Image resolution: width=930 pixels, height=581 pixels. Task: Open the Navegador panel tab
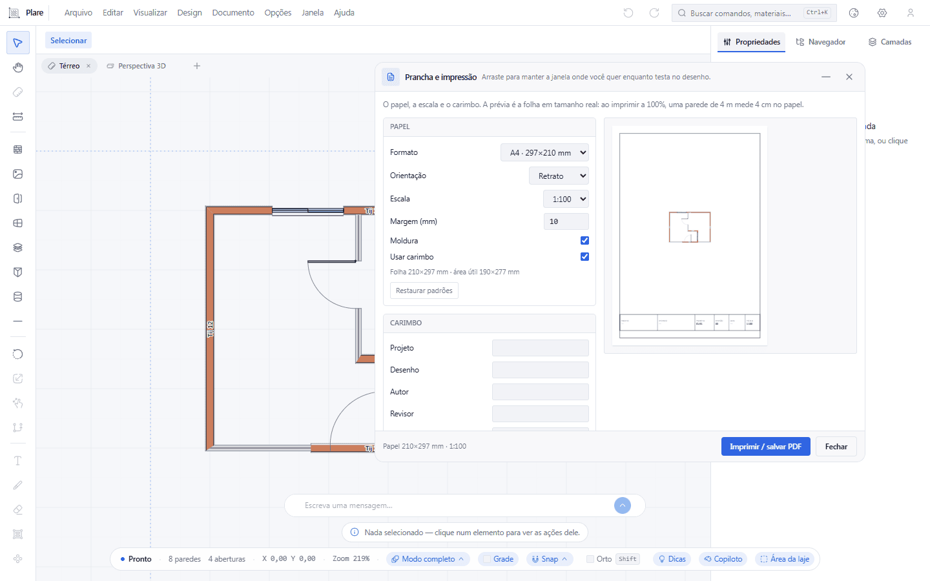[821, 42]
